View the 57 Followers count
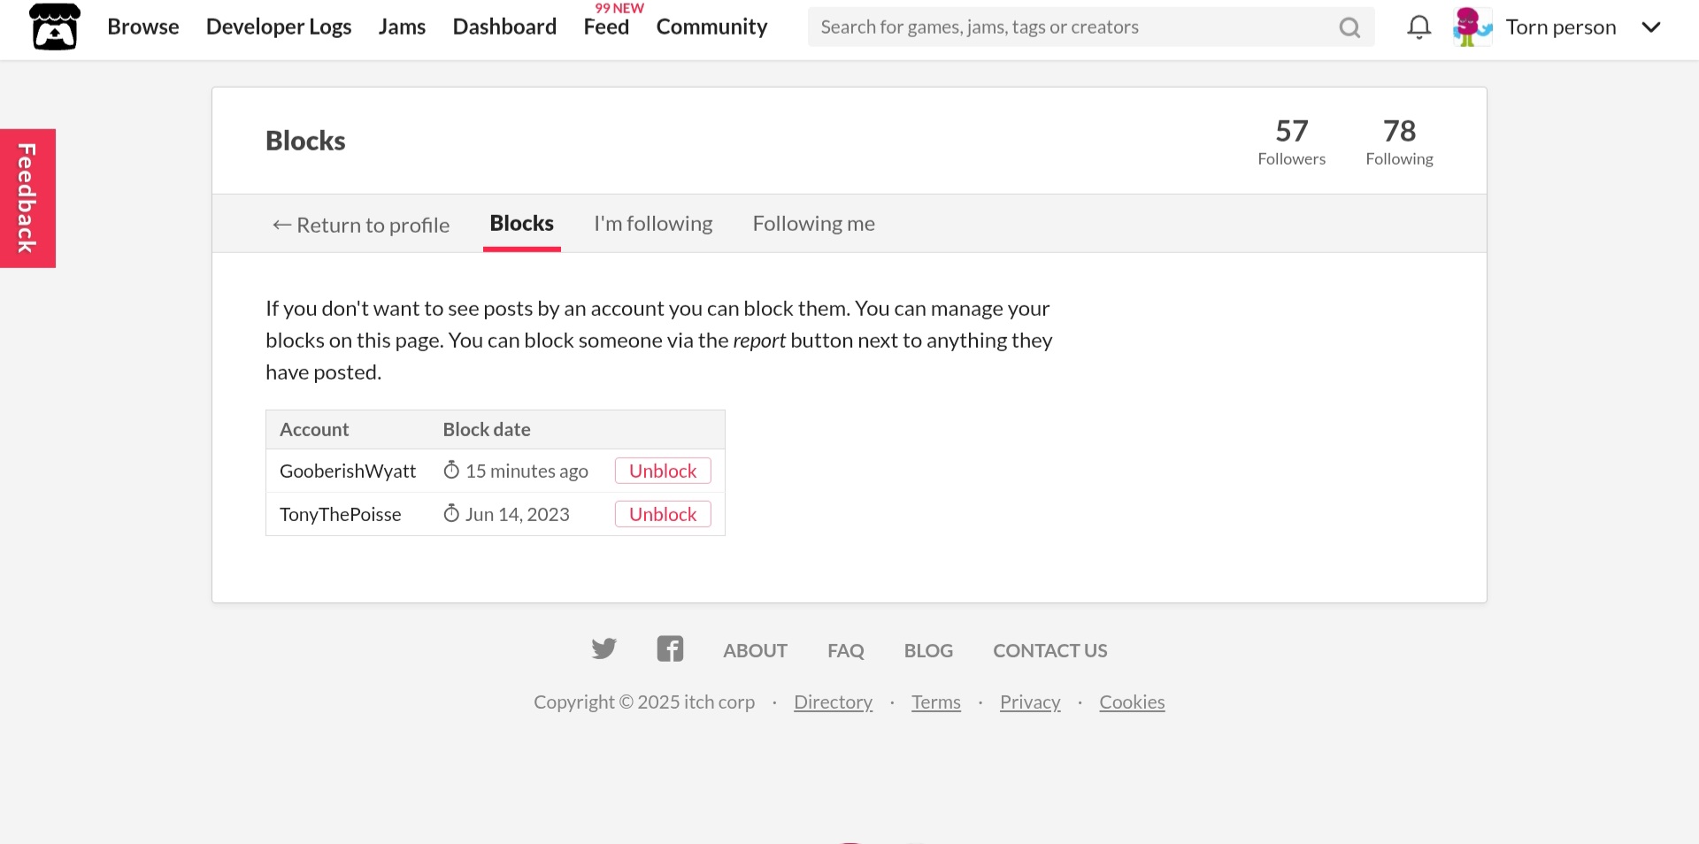This screenshot has width=1699, height=844. 1291,142
